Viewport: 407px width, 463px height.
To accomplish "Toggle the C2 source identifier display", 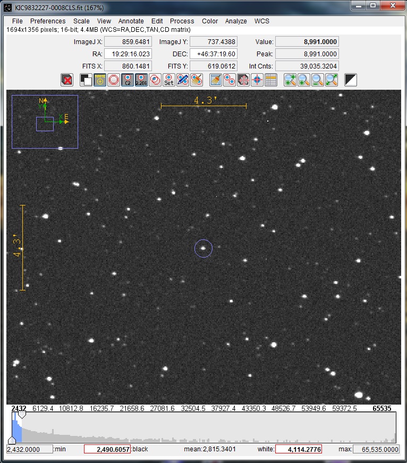I will pyautogui.click(x=127, y=80).
